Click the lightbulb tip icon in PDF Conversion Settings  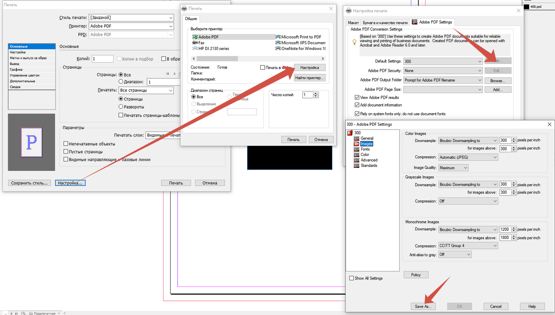[x=354, y=42]
